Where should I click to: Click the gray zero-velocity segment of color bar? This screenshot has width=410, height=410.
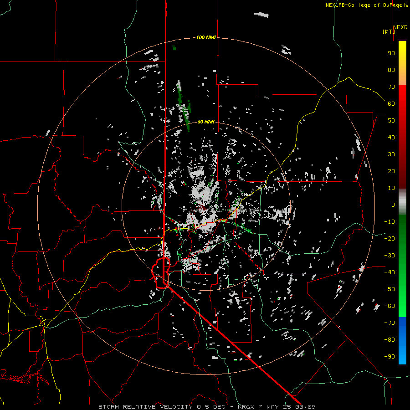pyautogui.click(x=402, y=202)
